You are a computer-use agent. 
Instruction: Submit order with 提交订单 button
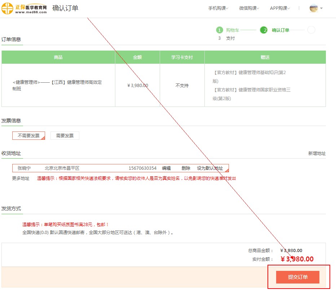(298, 277)
